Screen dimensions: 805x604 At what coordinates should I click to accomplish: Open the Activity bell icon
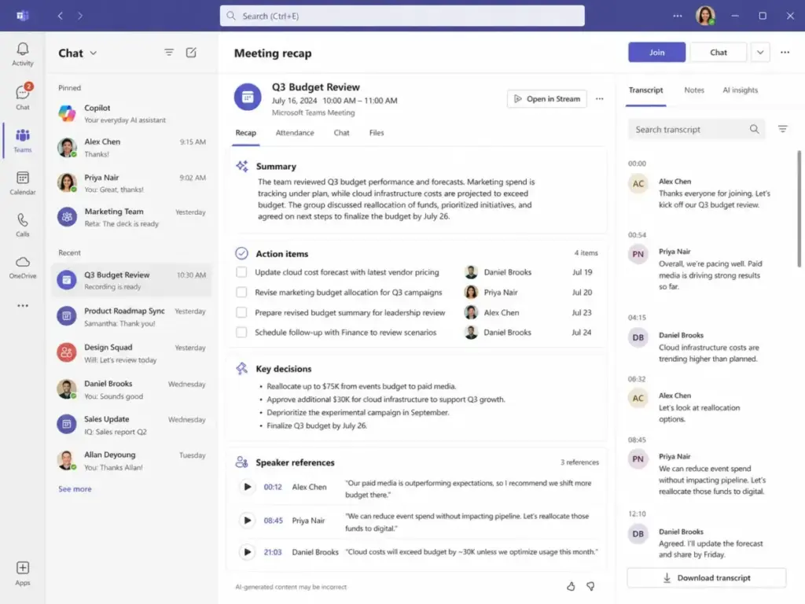[23, 54]
